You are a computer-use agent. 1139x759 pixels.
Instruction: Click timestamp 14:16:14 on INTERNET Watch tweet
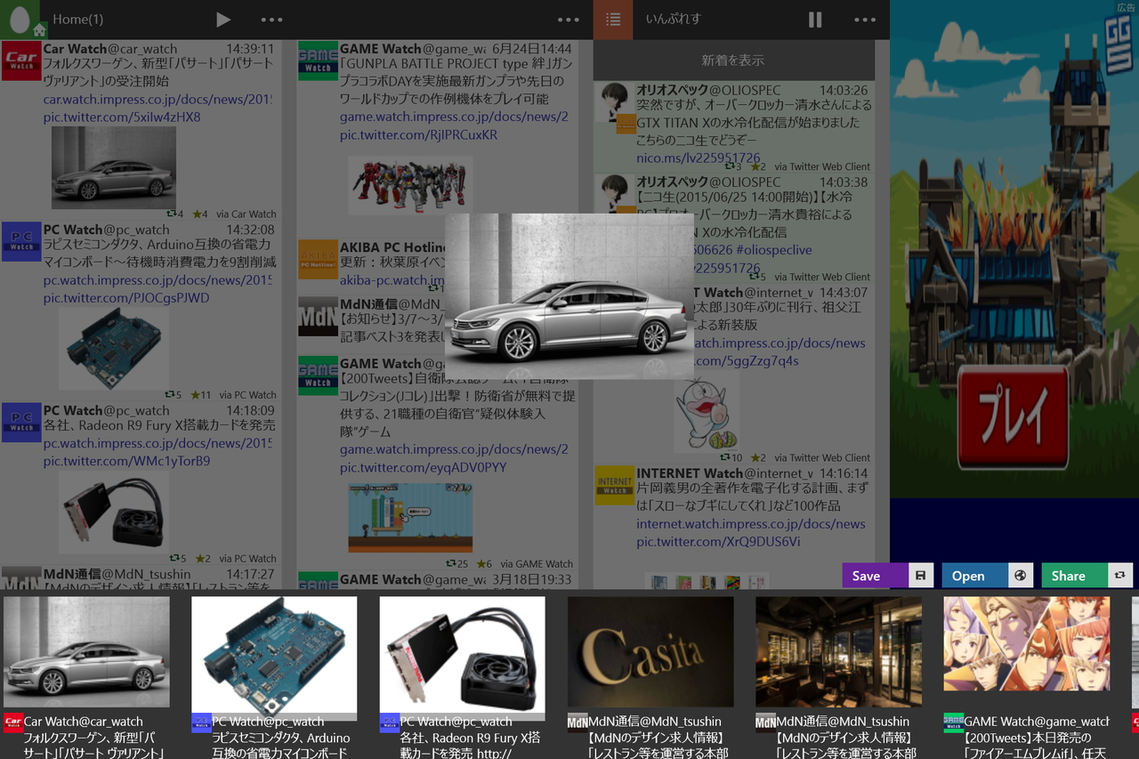(x=844, y=473)
